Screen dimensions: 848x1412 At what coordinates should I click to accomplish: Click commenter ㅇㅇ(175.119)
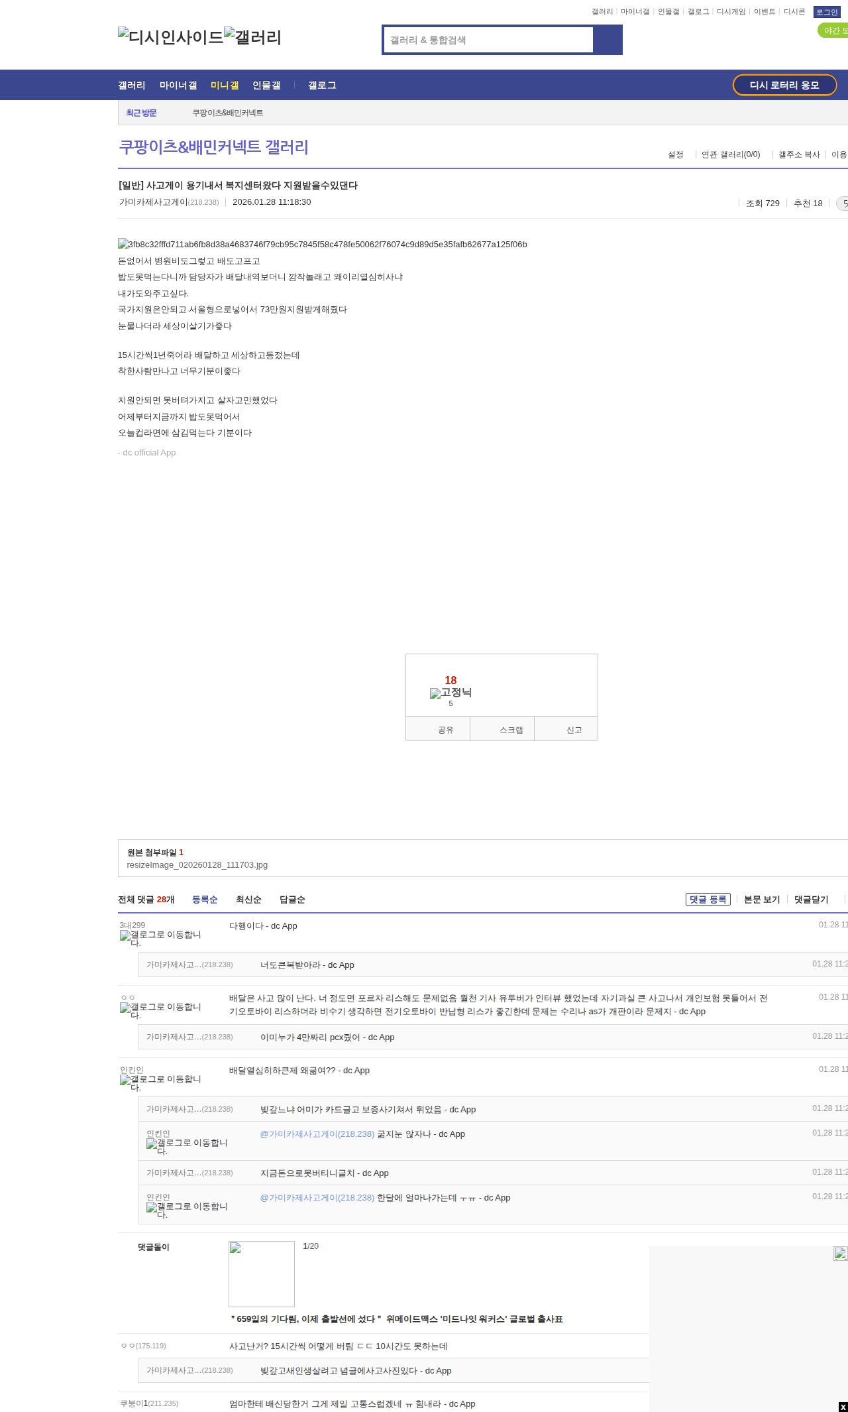(x=143, y=1346)
